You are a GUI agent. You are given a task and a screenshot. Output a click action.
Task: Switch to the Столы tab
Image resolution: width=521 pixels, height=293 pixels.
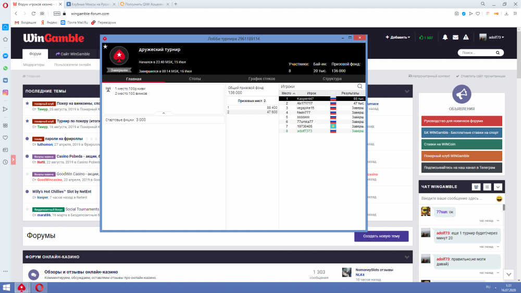[195, 79]
